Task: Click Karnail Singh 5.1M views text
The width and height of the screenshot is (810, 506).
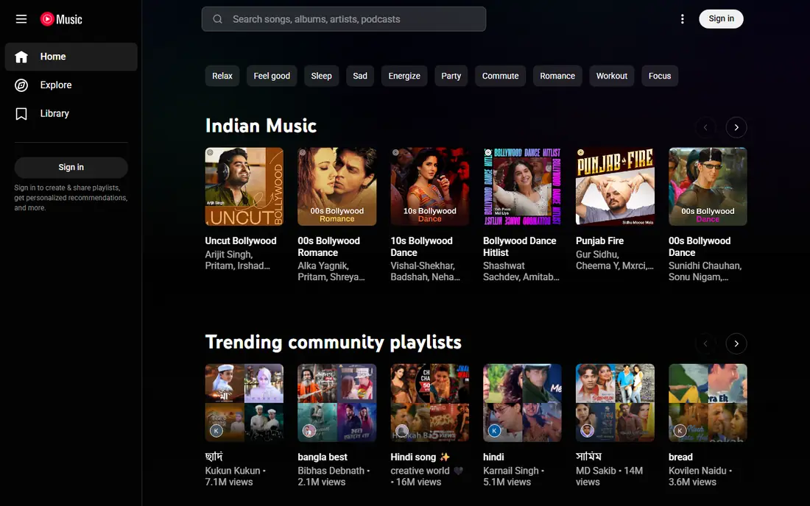Action: click(513, 476)
